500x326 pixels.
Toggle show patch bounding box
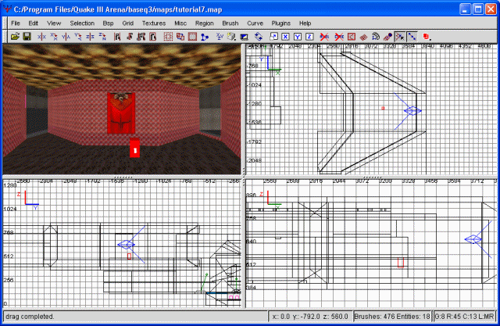click(x=351, y=37)
